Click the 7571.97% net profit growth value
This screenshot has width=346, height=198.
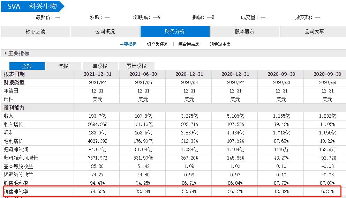tap(98, 158)
